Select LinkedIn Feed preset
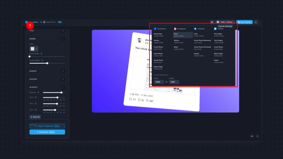The image size is (283, 159). click(199, 35)
